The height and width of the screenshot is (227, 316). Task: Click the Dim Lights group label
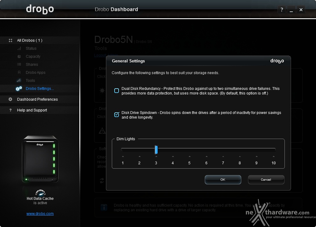[126, 139]
